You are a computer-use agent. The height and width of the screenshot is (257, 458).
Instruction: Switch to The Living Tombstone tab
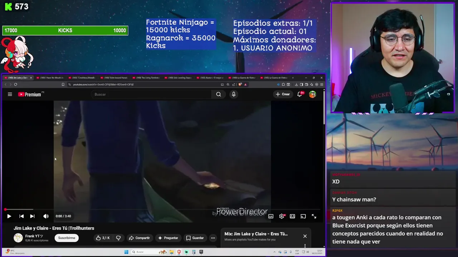(146, 78)
